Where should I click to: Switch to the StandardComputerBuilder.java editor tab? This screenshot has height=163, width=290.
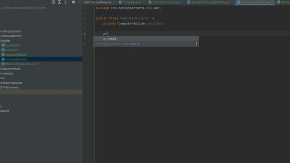pos(210,2)
